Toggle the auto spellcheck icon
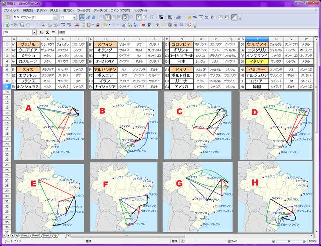Screen dimensions: 321x246 (x=69, y=25)
